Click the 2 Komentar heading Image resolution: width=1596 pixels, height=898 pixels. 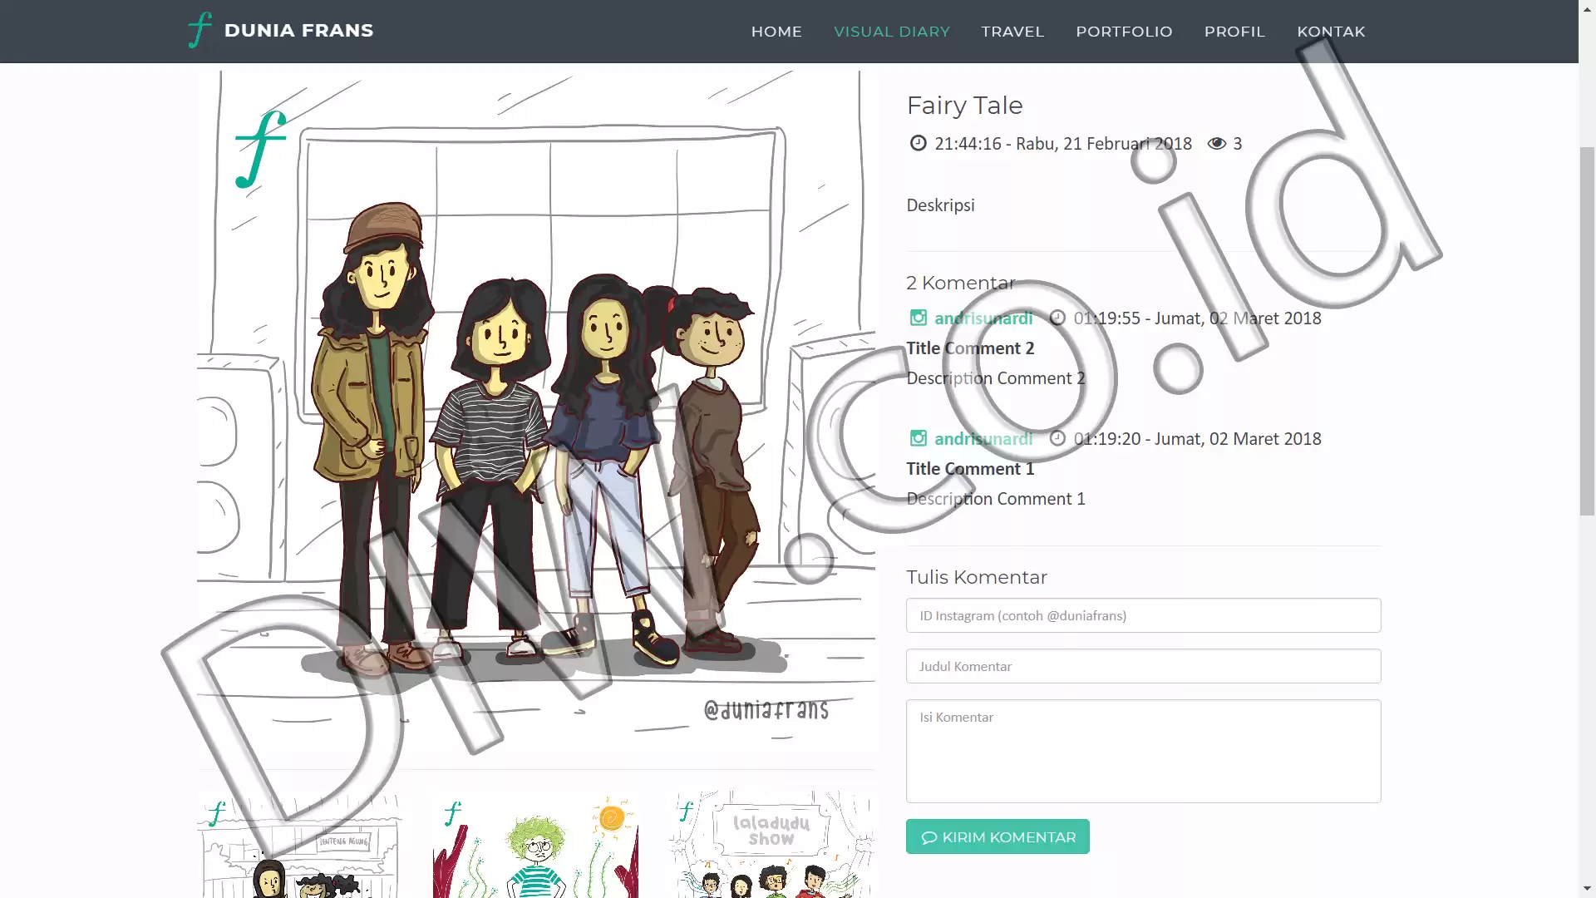pos(960,283)
